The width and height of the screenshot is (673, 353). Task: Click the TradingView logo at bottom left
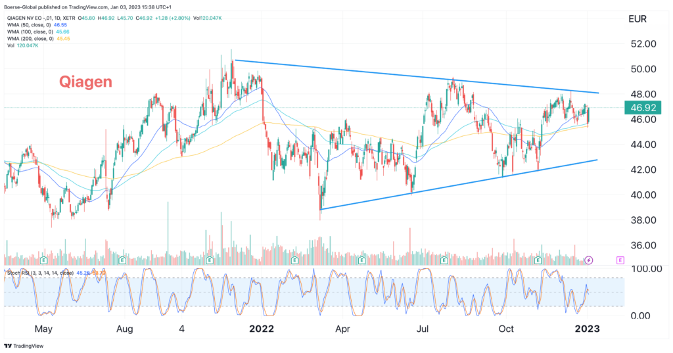coord(24,346)
